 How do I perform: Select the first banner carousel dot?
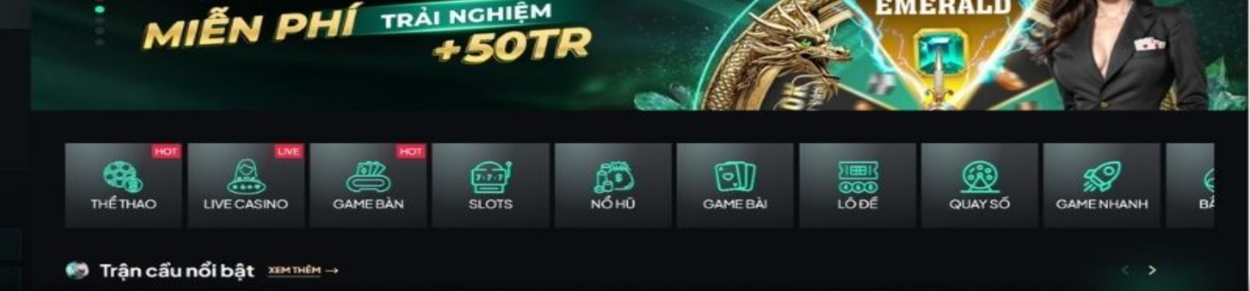99,9
